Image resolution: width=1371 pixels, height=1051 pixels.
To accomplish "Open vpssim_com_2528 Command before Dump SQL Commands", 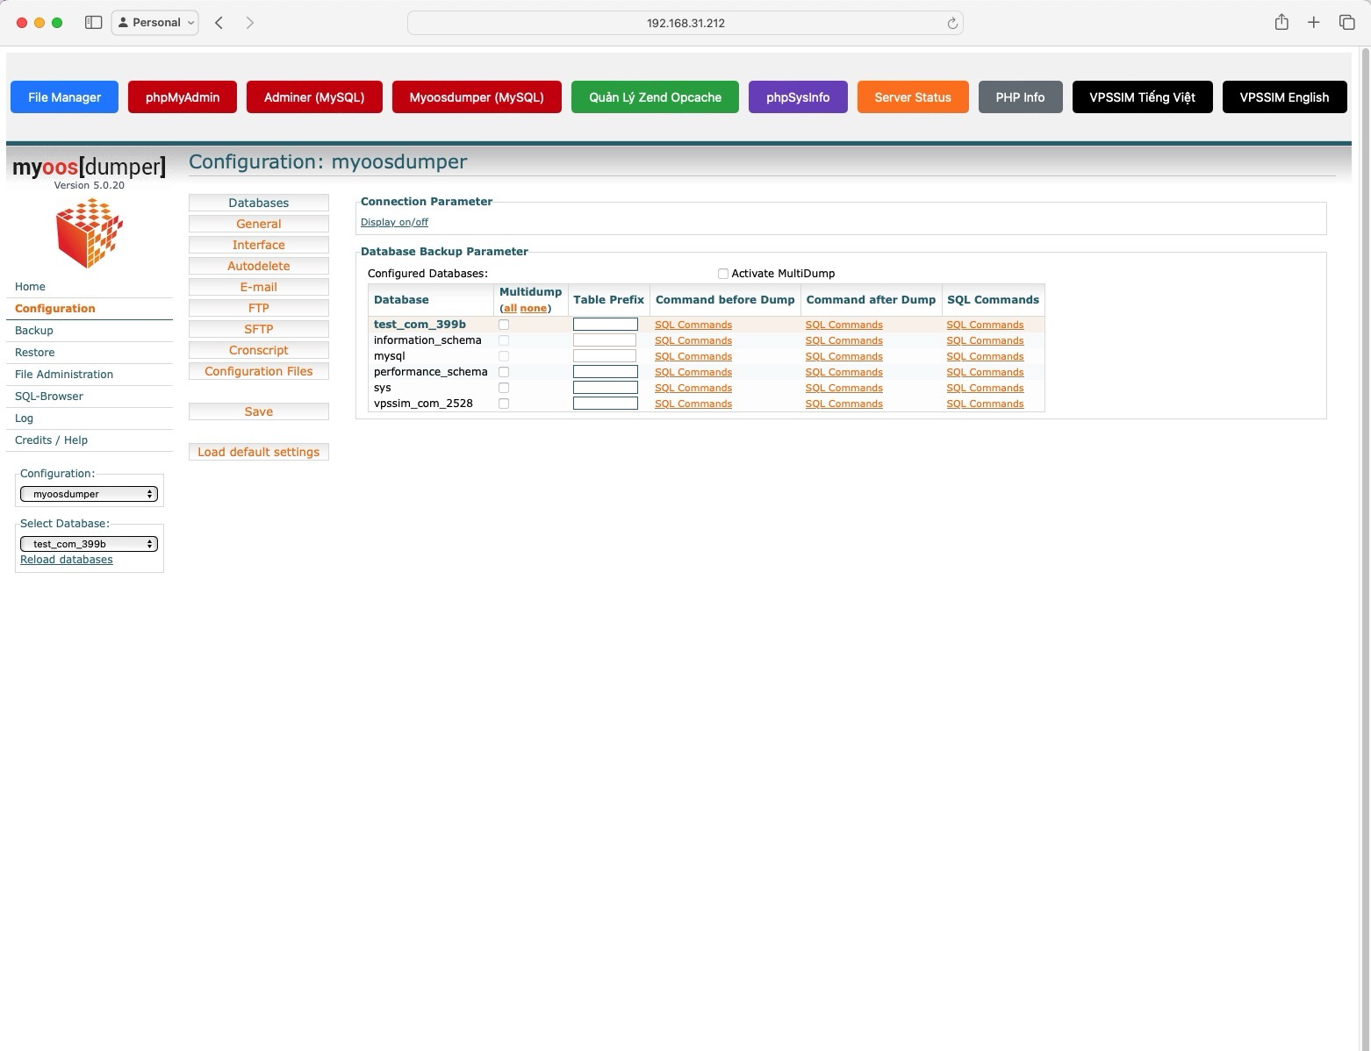I will [693, 404].
